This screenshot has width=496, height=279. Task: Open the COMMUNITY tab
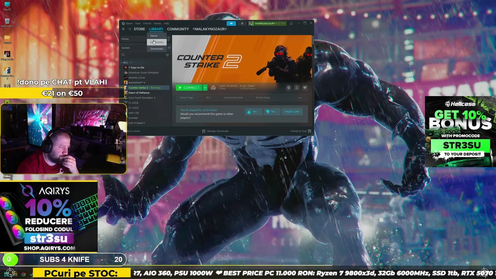(x=178, y=29)
